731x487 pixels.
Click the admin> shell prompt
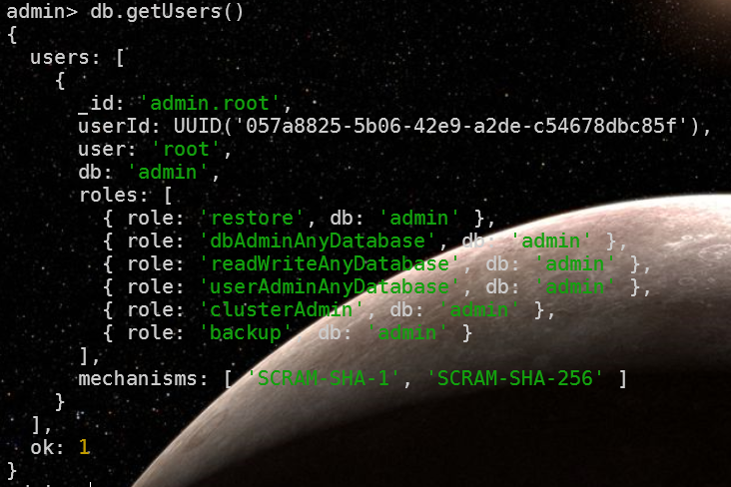[x=42, y=12]
